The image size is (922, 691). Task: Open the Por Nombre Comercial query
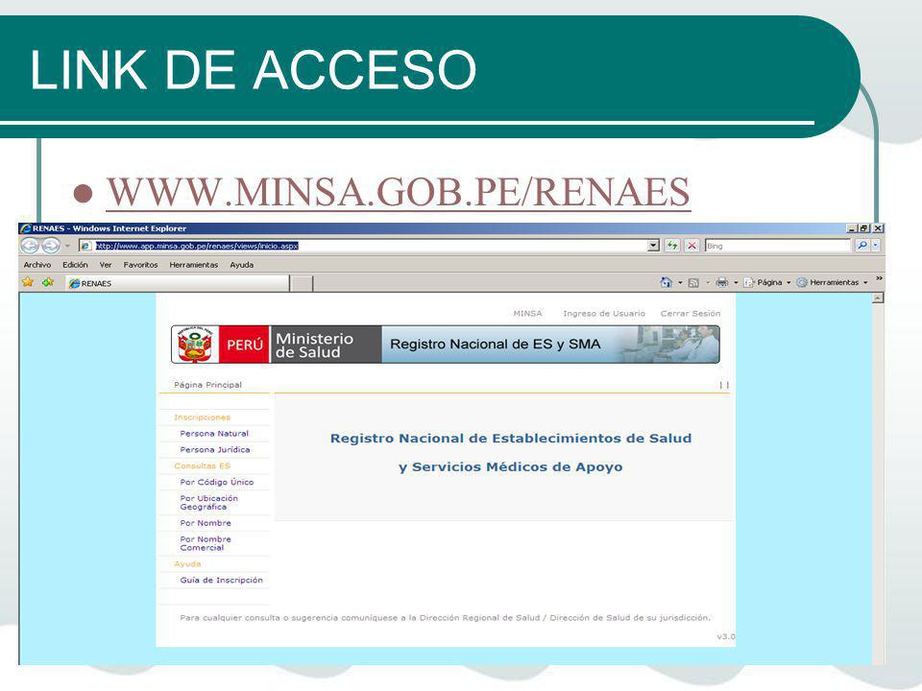[x=206, y=543]
